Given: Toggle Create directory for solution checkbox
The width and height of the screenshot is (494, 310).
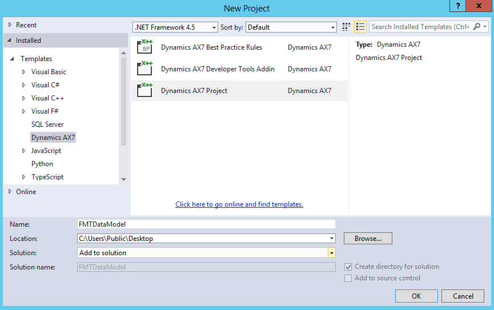Looking at the screenshot, I should tap(348, 267).
